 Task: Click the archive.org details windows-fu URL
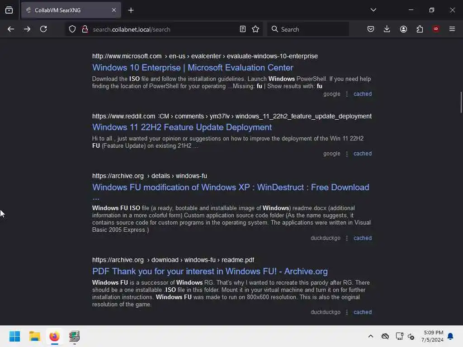[149, 176]
